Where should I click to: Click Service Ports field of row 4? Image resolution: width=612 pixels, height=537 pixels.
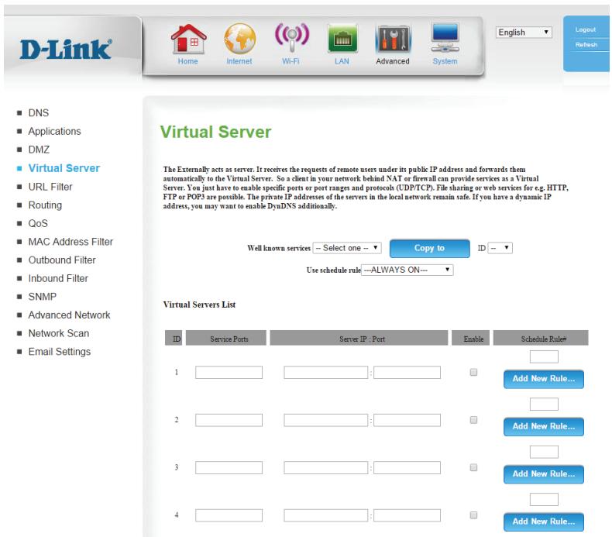(x=229, y=515)
